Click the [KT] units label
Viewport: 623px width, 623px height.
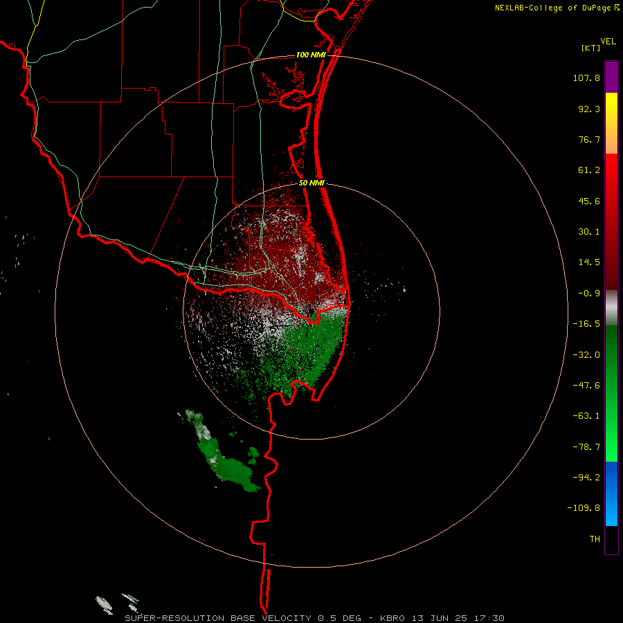point(590,48)
